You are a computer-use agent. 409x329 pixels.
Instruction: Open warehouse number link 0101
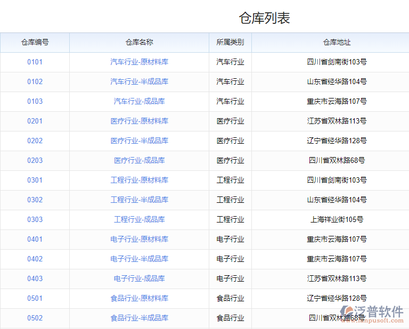(x=35, y=62)
